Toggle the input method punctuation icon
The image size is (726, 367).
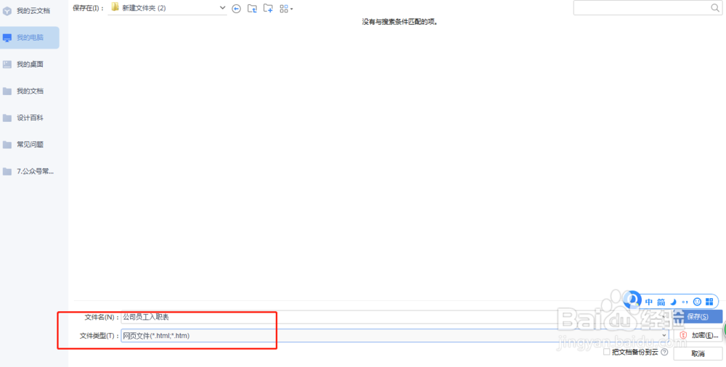pos(685,302)
